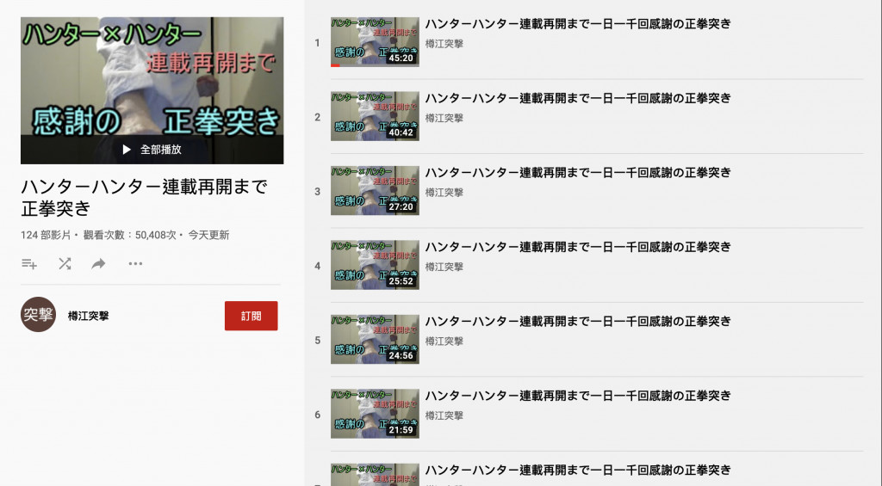
Task: Open the video thumbnail lasting 25:52
Action: point(375,265)
